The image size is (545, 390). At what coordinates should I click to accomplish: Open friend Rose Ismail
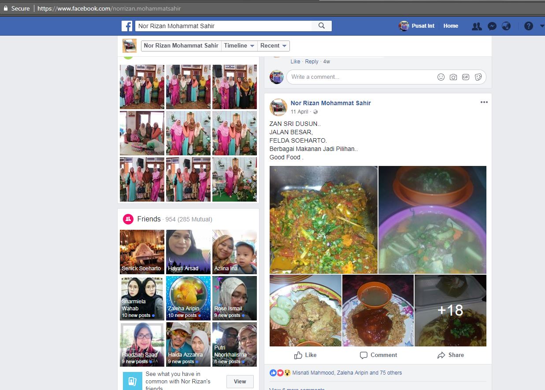234,298
